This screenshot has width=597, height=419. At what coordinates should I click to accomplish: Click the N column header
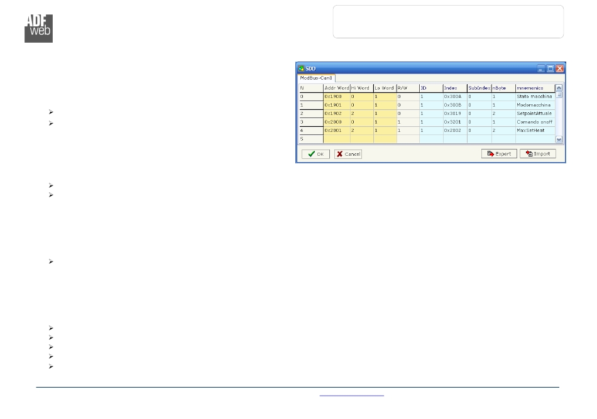pos(311,88)
